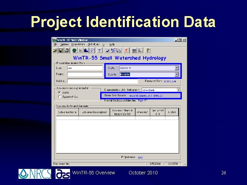Minimize the WinTR-55 Main Window
Image resolution: width=247 pixels, height=185 pixels.
(x=176, y=40)
